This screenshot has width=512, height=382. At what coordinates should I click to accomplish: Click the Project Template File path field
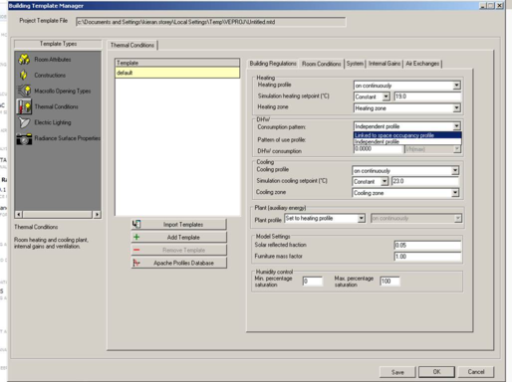click(x=211, y=22)
